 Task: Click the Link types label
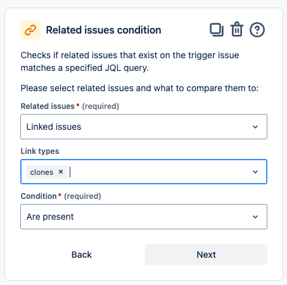coord(40,151)
